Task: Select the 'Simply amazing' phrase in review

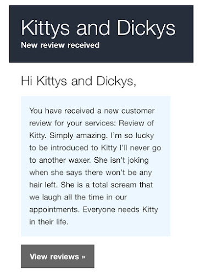Action: tap(79, 136)
